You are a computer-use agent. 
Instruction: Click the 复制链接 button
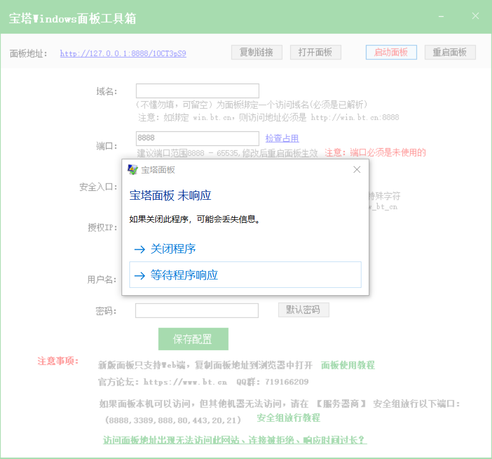click(257, 52)
